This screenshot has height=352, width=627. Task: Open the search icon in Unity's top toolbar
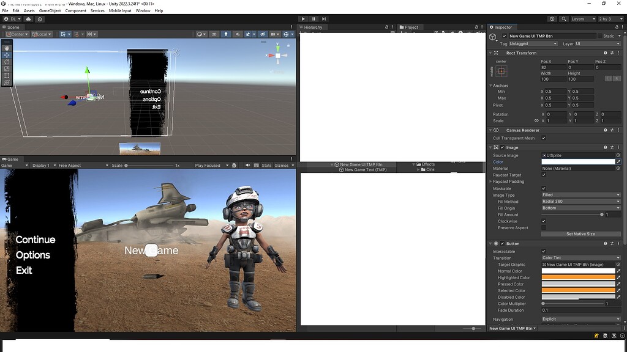click(564, 19)
